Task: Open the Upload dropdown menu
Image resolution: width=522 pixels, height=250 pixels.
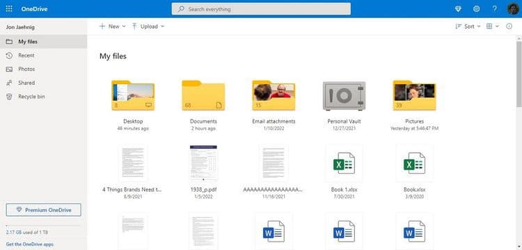Action: click(148, 26)
